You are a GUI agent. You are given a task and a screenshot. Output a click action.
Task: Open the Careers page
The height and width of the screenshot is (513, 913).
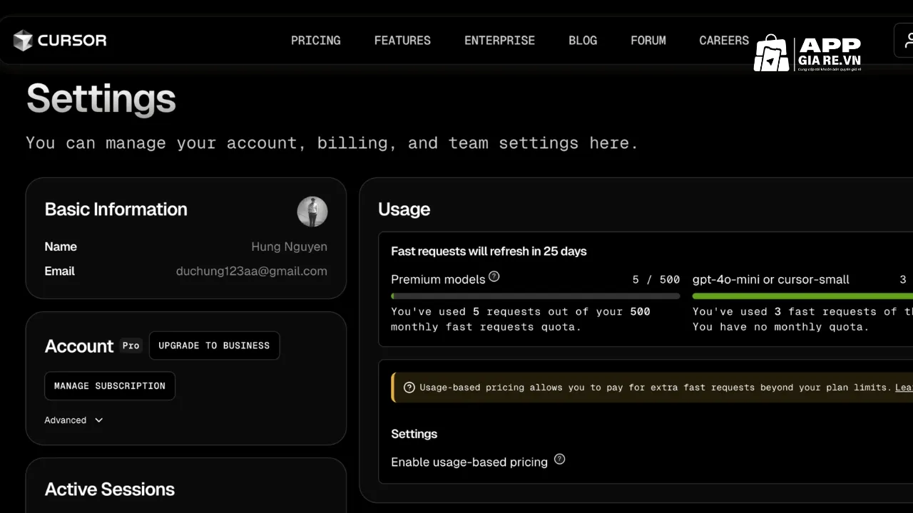coord(724,41)
